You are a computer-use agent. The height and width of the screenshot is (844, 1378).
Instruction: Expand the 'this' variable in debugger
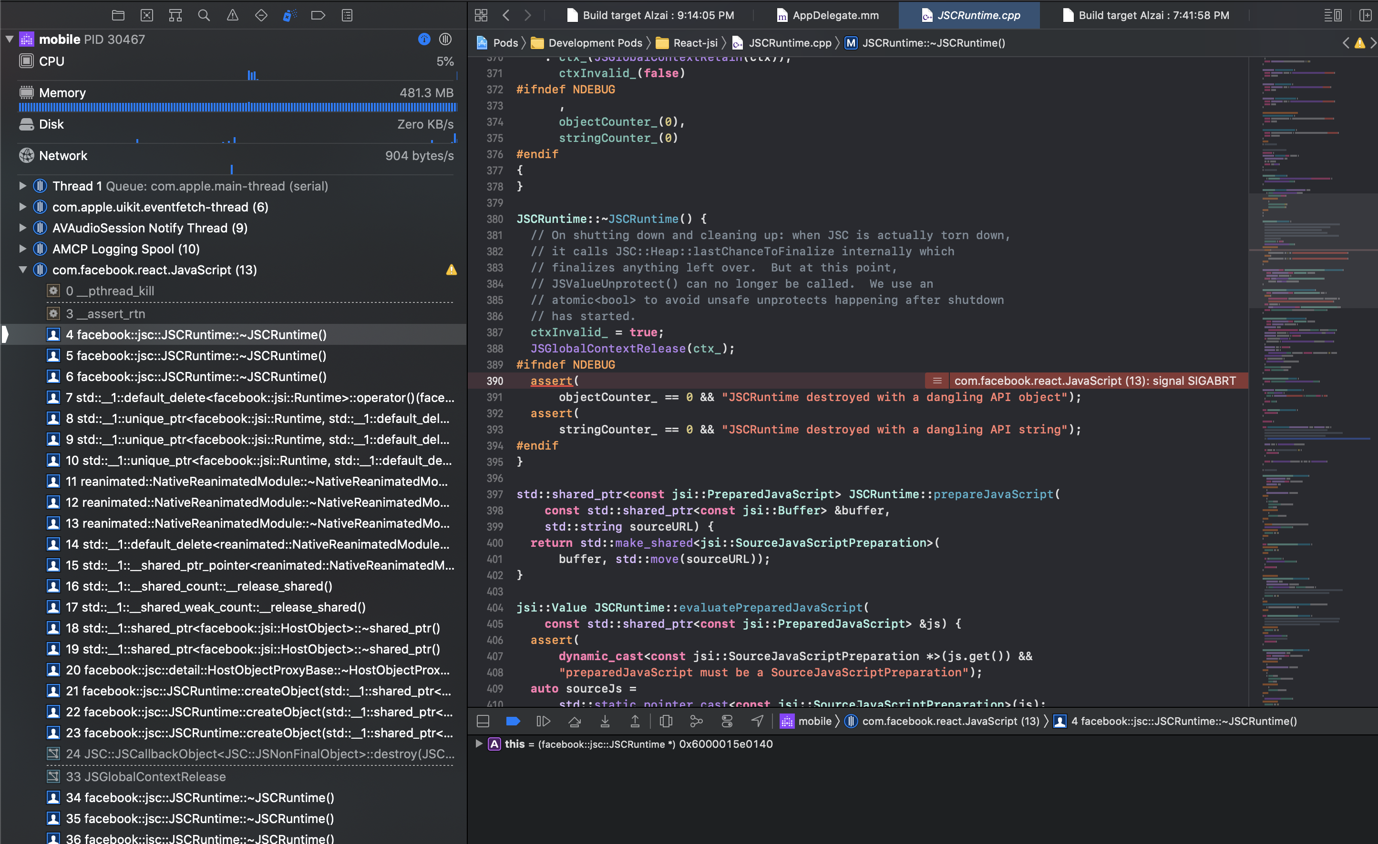pos(479,744)
